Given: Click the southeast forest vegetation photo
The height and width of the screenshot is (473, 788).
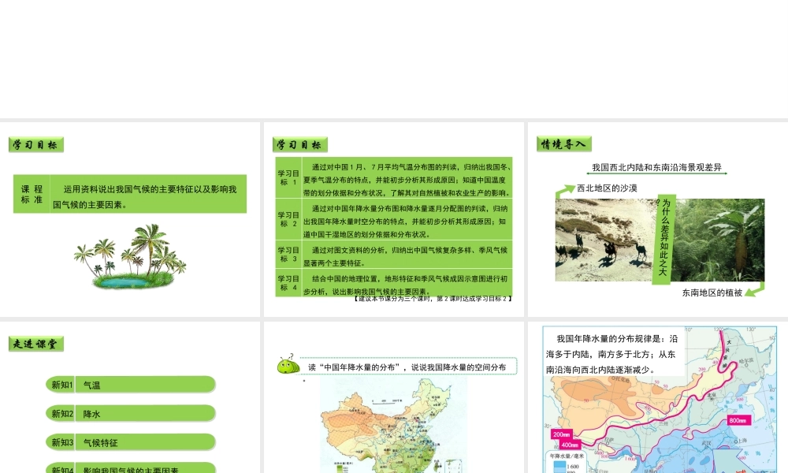Looking at the screenshot, I should click(x=720, y=240).
